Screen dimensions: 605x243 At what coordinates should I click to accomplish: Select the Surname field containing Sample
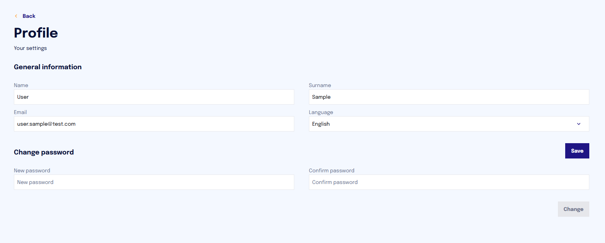pyautogui.click(x=449, y=97)
